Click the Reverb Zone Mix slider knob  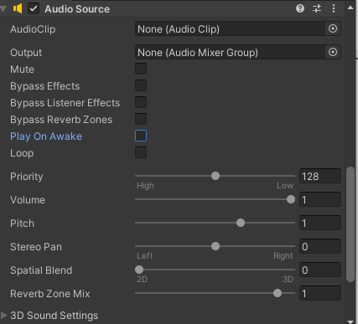click(x=278, y=293)
